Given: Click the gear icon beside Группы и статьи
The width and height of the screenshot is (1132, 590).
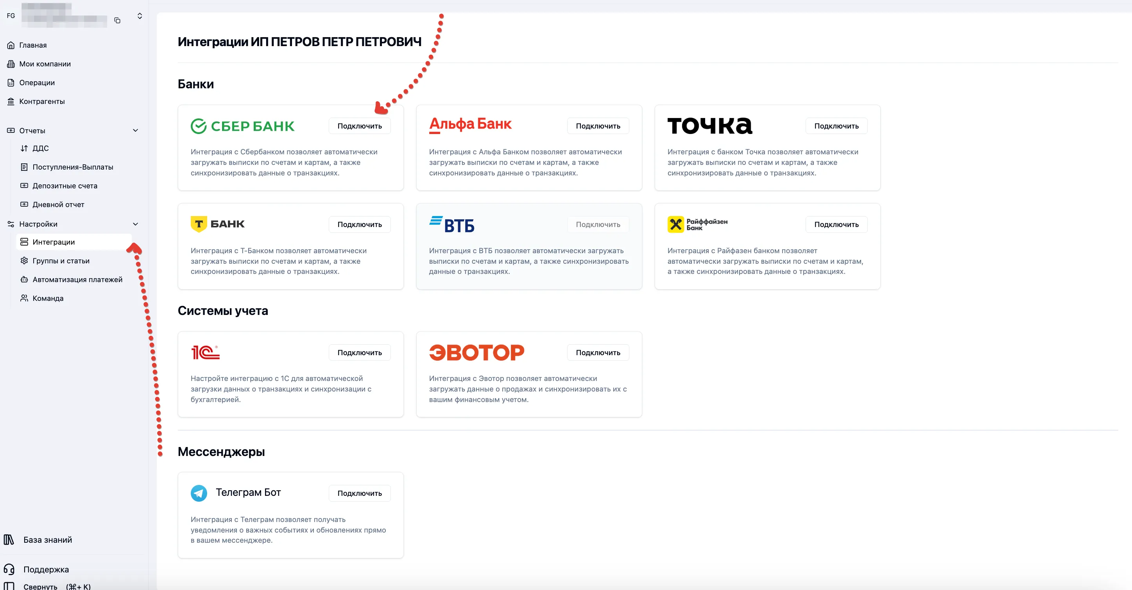Looking at the screenshot, I should pos(24,261).
